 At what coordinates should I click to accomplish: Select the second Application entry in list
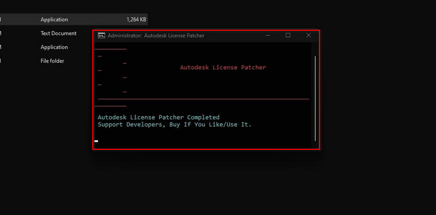point(54,47)
